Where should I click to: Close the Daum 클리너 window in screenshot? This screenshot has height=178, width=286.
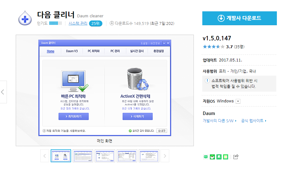[168, 43]
